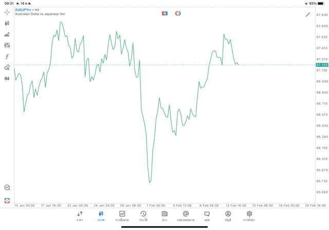
Task: Open the การตั้งค่า settings tab
Action: (249, 216)
